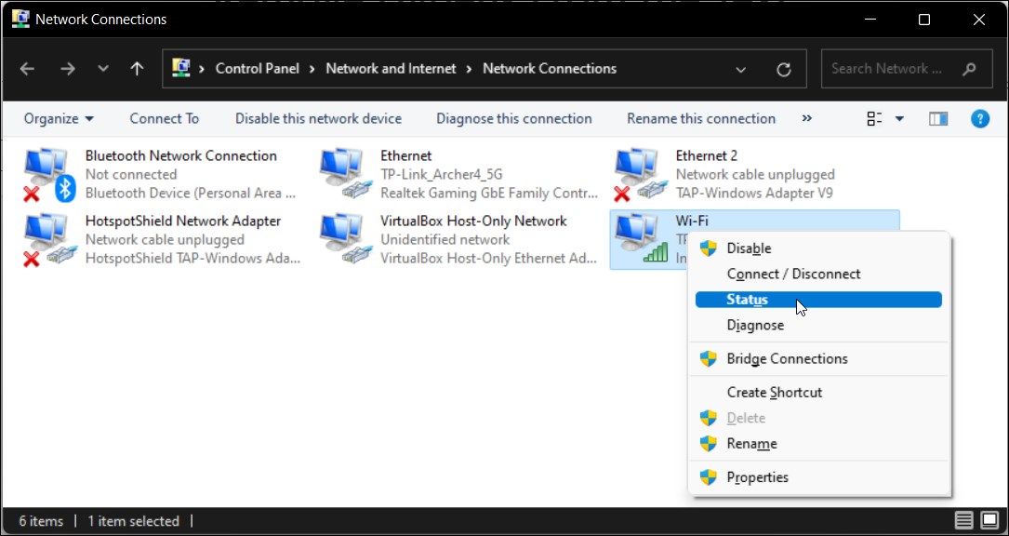The image size is (1009, 536).
Task: Open Help with the question mark icon
Action: click(x=979, y=118)
